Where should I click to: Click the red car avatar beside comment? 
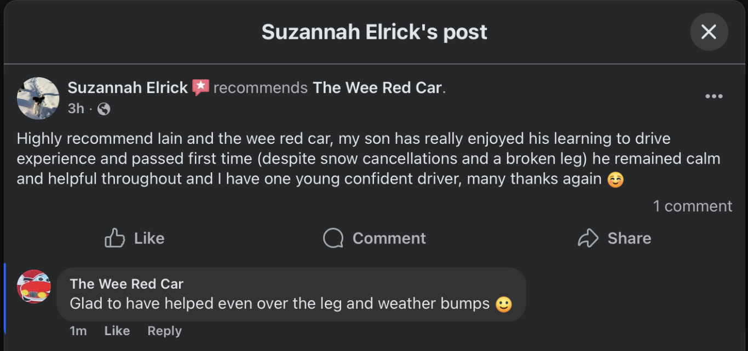click(34, 286)
